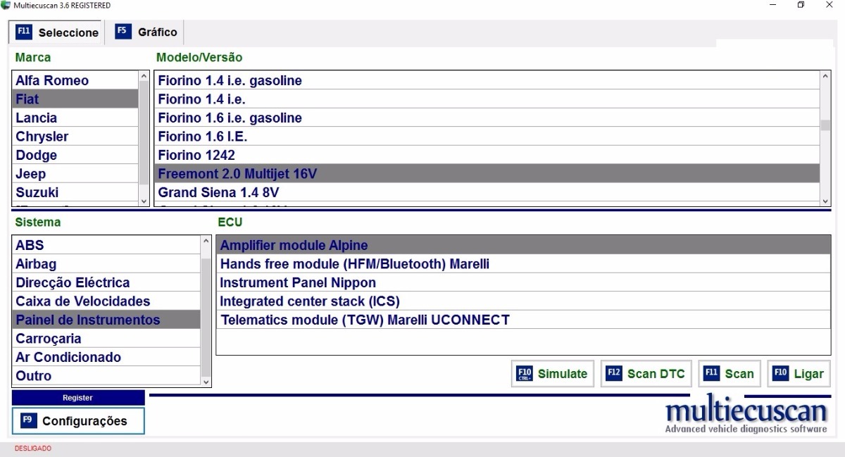Select the ABS system
The width and height of the screenshot is (845, 457).
pyautogui.click(x=106, y=245)
